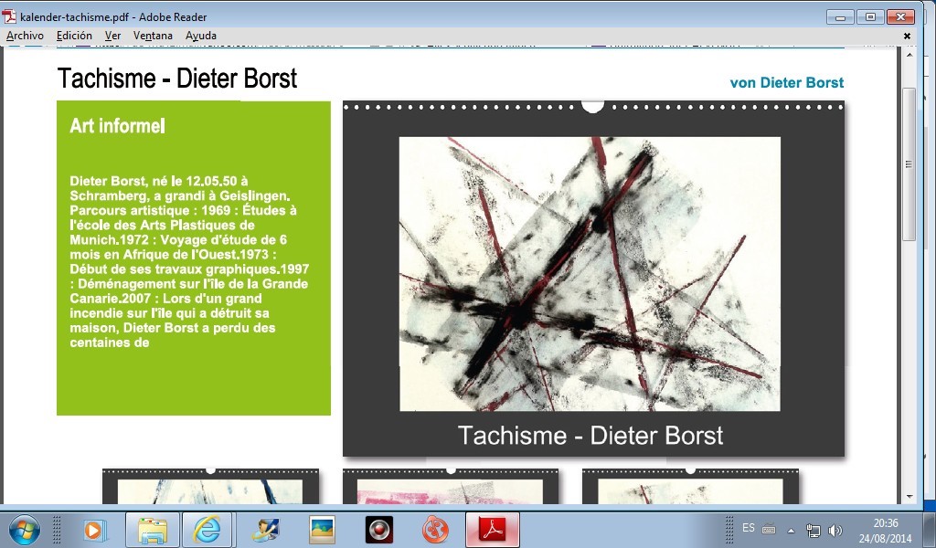Open the user-with-monitor taskbar program icon
The width and height of the screenshot is (936, 548).
266,530
